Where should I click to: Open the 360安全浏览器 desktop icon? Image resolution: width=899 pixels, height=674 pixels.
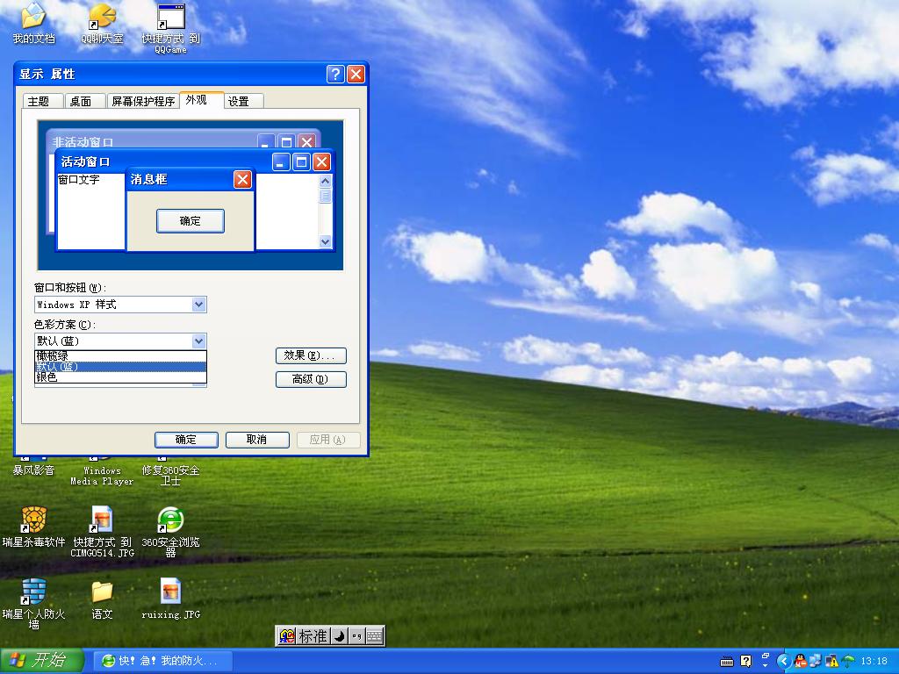coord(170,520)
